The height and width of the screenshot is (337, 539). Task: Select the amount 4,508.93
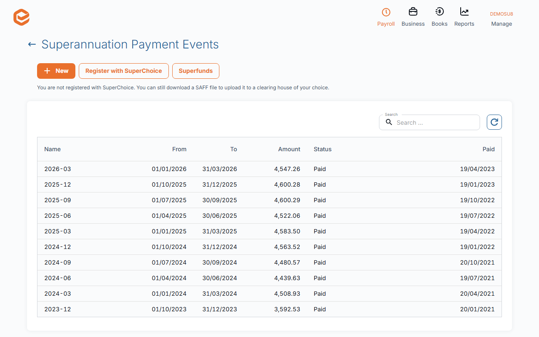287,294
